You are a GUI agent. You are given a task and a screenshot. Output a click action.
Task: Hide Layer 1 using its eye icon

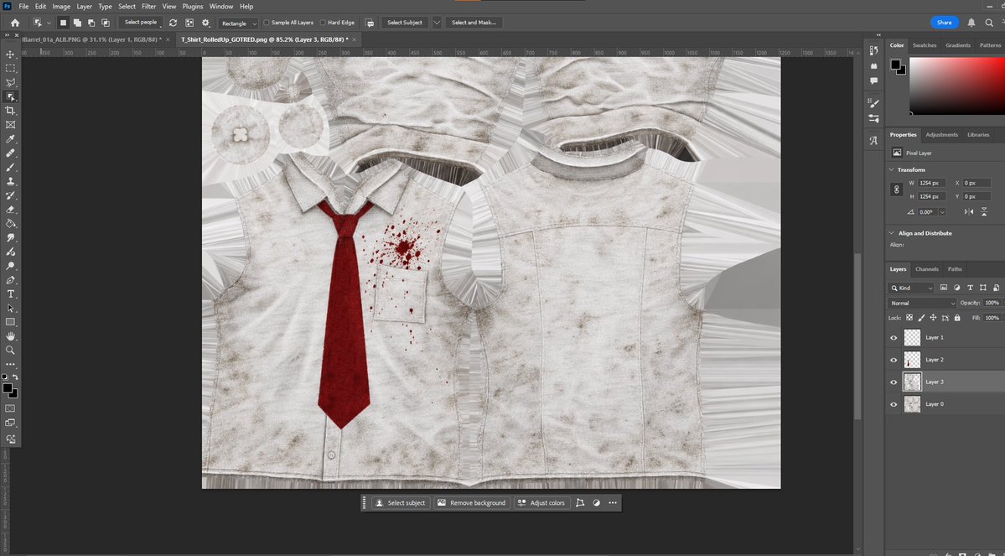[894, 337]
